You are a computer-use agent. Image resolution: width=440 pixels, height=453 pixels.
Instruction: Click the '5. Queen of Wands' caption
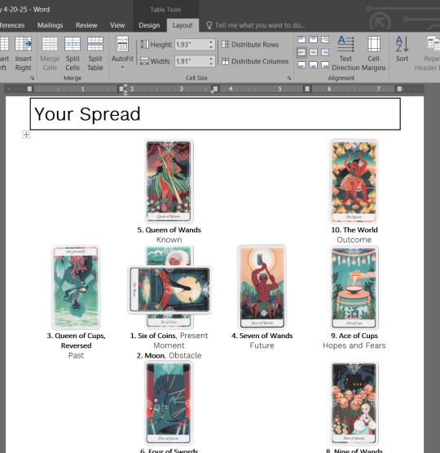coord(169,230)
